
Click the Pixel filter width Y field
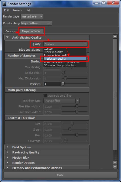(x=52, y=112)
